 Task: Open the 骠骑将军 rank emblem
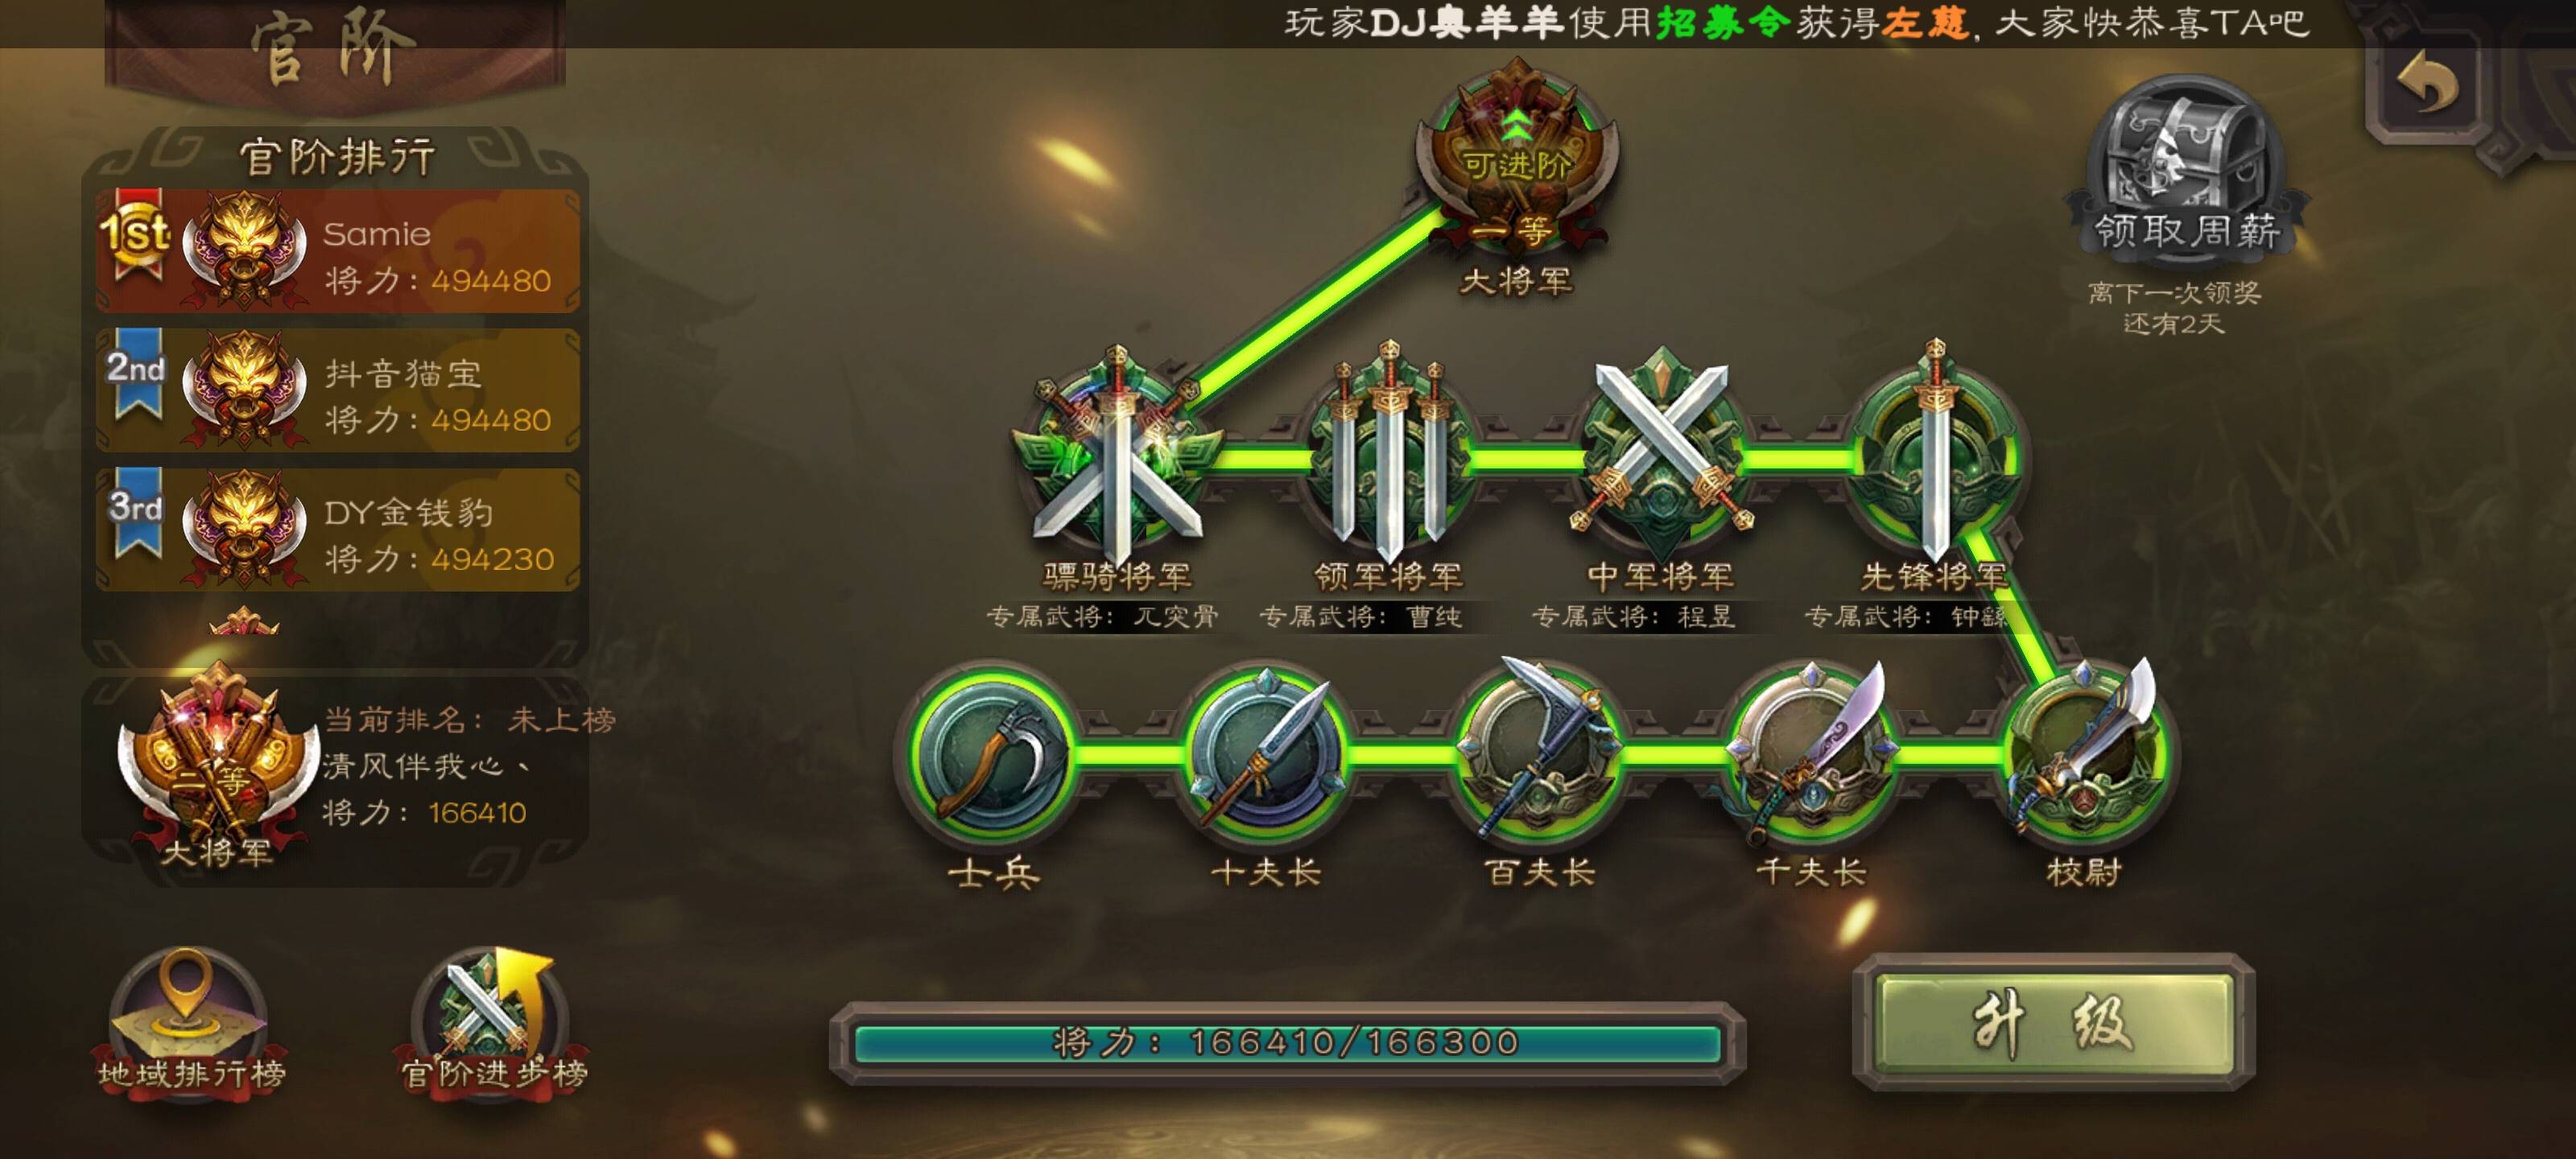pyautogui.click(x=1117, y=456)
